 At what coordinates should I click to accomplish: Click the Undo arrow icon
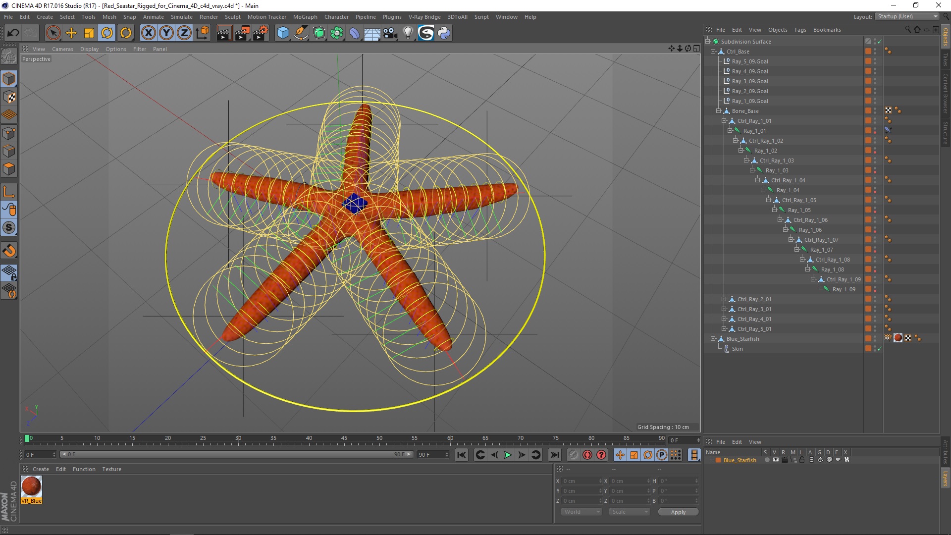tap(13, 33)
